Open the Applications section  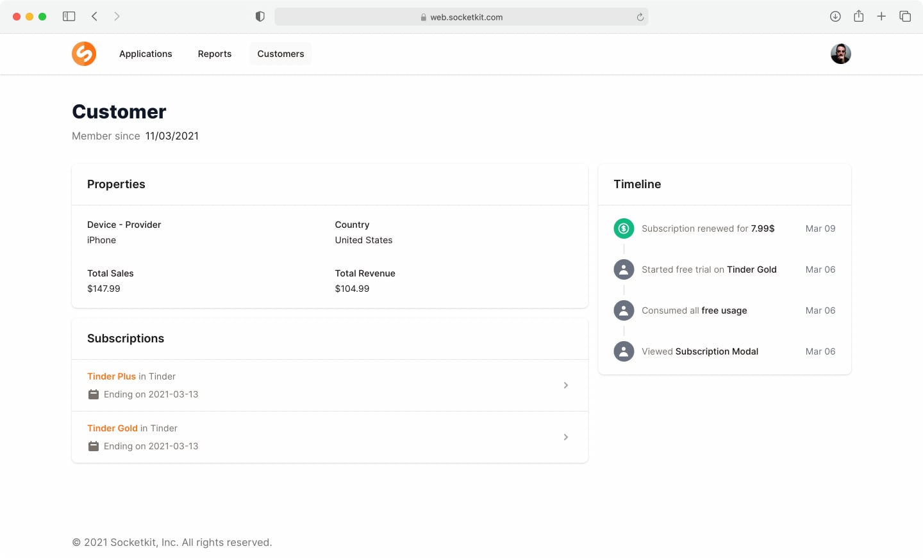pyautogui.click(x=146, y=54)
